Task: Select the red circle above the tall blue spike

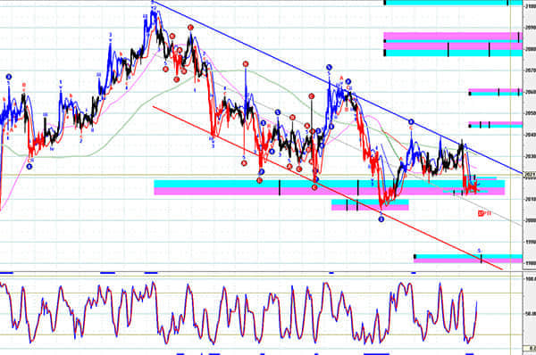Action: [x=246, y=64]
